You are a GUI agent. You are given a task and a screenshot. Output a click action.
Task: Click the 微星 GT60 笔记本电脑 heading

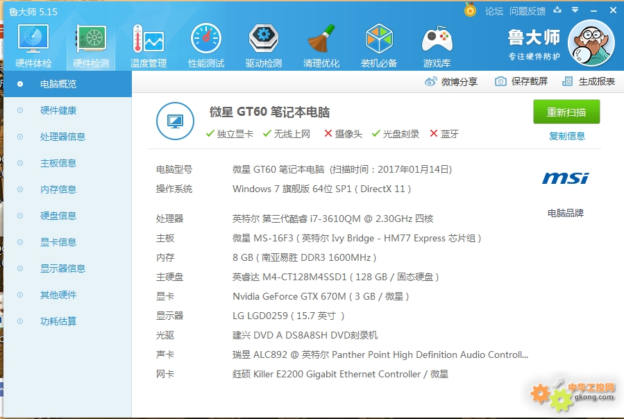point(269,112)
